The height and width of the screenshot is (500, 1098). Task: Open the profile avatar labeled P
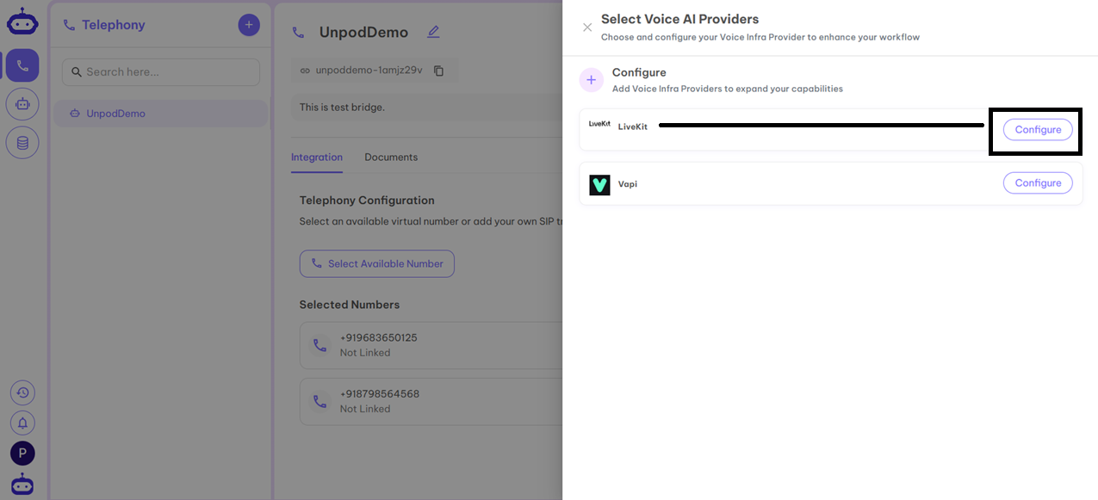(22, 453)
